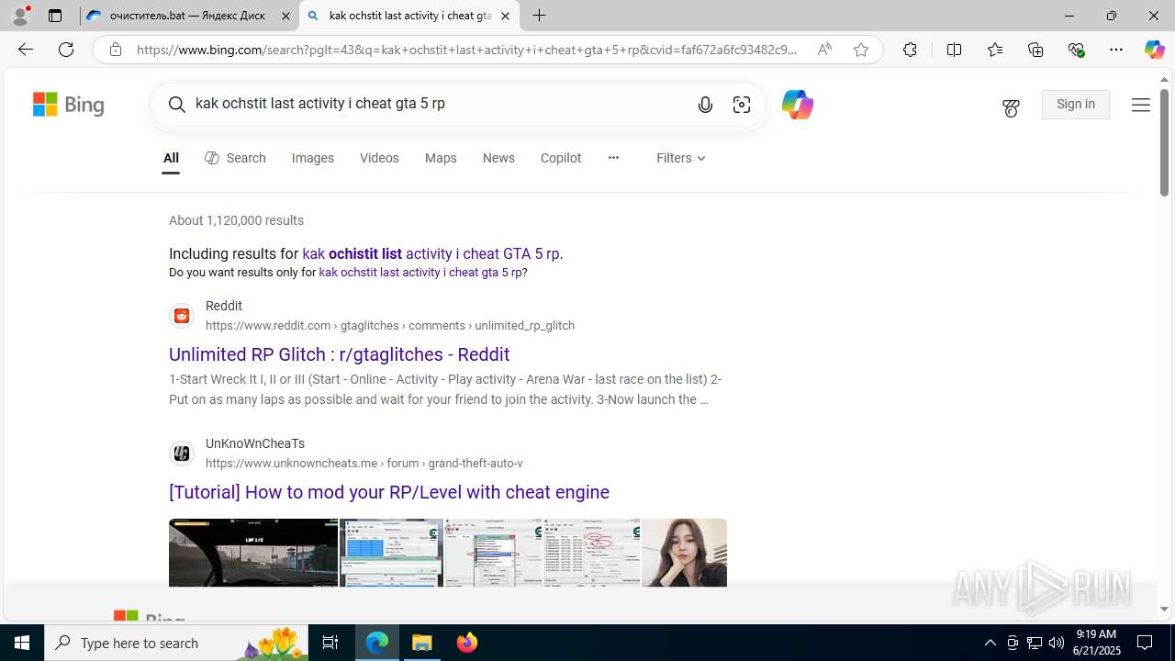1175x661 pixels.
Task: Click the magnifier search icon
Action: pos(177,105)
